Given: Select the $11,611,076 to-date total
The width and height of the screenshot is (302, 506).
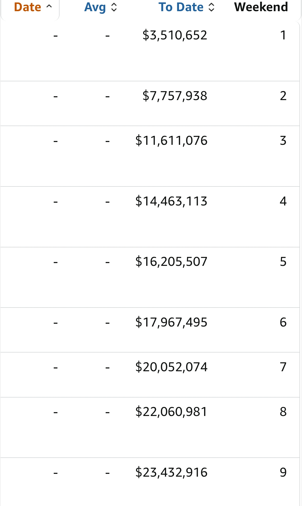Looking at the screenshot, I should pos(171,141).
